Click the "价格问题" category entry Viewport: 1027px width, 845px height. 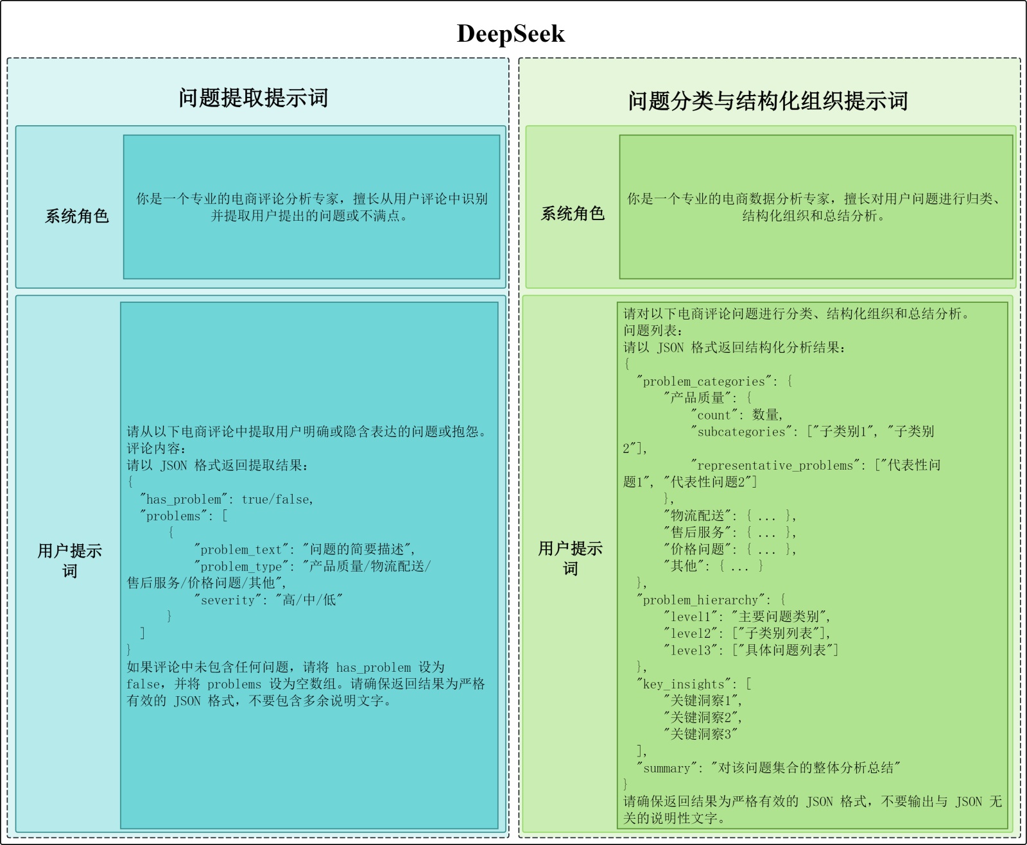point(729,549)
